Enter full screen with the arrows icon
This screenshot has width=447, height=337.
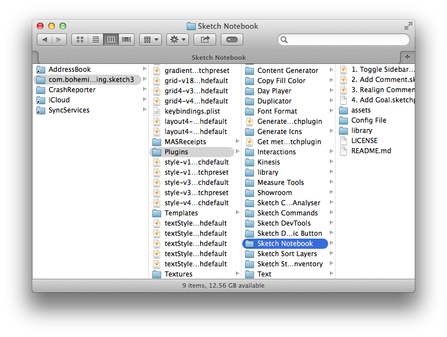coord(408,26)
